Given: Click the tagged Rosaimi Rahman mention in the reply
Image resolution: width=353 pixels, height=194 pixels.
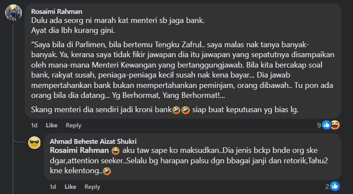Looking at the screenshot, I should (x=79, y=150).
